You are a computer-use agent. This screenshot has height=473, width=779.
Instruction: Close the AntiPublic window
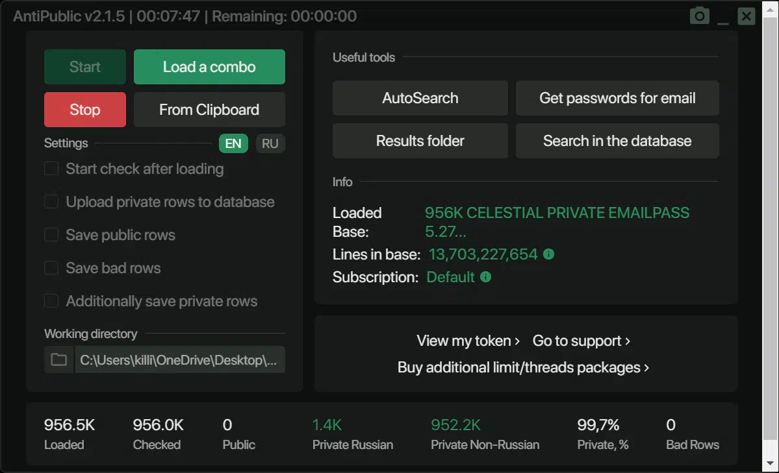coord(747,16)
